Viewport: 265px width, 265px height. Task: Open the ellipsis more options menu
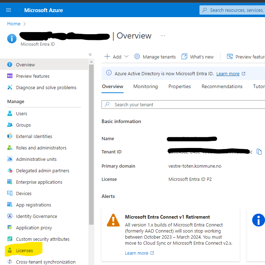pos(163,36)
